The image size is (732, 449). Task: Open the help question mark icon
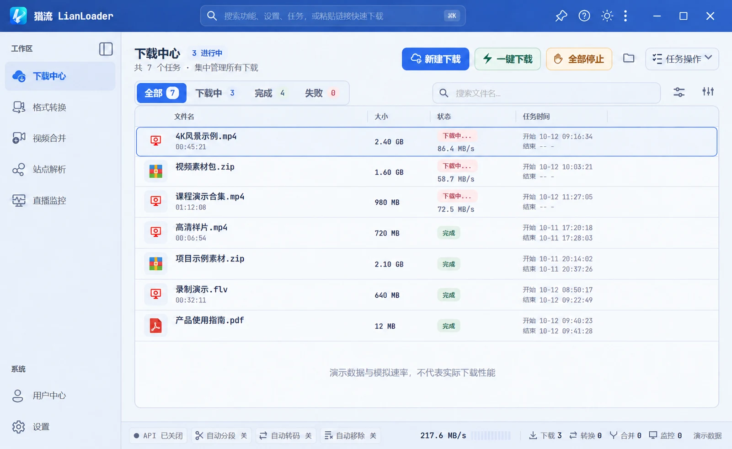pyautogui.click(x=584, y=16)
